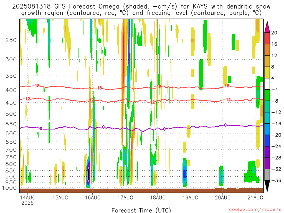Pick the 18AUG date label
This screenshot has height=213, width=284.
click(x=158, y=197)
